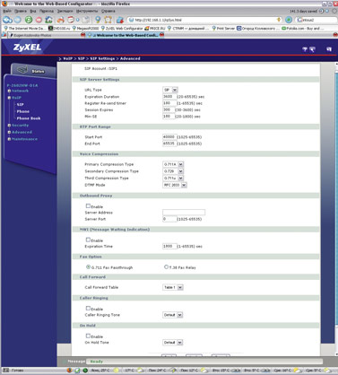The width and height of the screenshot is (338, 375).
Task: Open the home page icon
Action: (x=48, y=20)
